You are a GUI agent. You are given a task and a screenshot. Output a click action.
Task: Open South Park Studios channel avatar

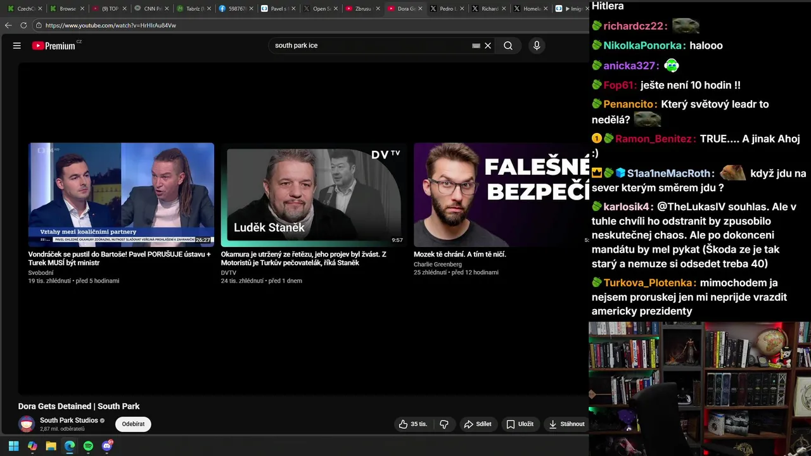(x=27, y=424)
